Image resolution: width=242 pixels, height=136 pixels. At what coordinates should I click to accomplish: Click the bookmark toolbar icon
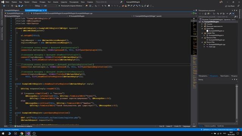(x=109, y=6)
